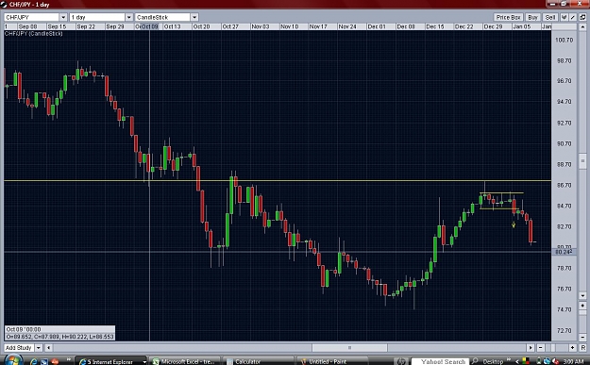Image resolution: width=590 pixels, height=365 pixels.
Task: Select the trend line drawing tool
Action: [573, 17]
